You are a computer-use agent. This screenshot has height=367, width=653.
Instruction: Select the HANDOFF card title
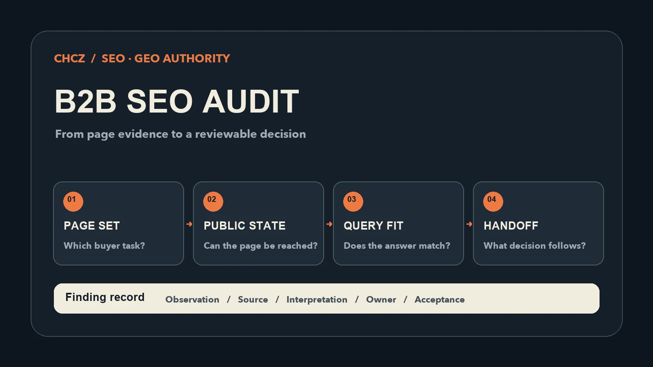[x=511, y=226]
